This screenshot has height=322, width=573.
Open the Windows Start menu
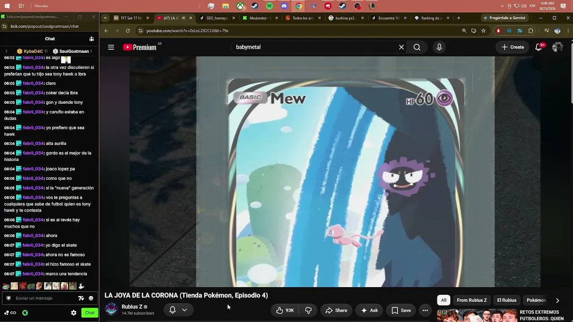tap(7, 6)
